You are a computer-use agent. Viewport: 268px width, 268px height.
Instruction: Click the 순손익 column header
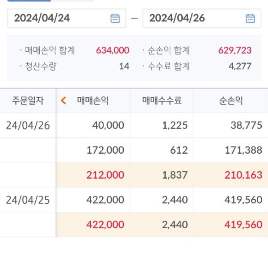point(231,100)
